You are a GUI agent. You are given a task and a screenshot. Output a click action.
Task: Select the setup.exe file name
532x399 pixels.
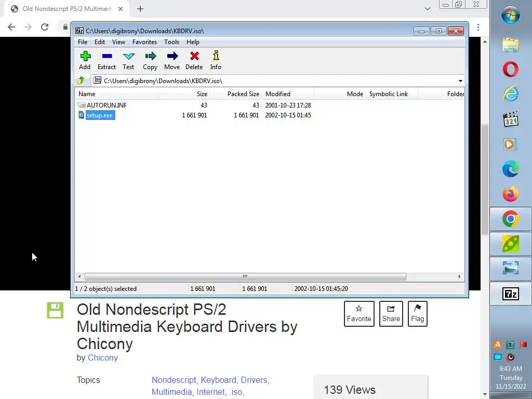pos(100,115)
